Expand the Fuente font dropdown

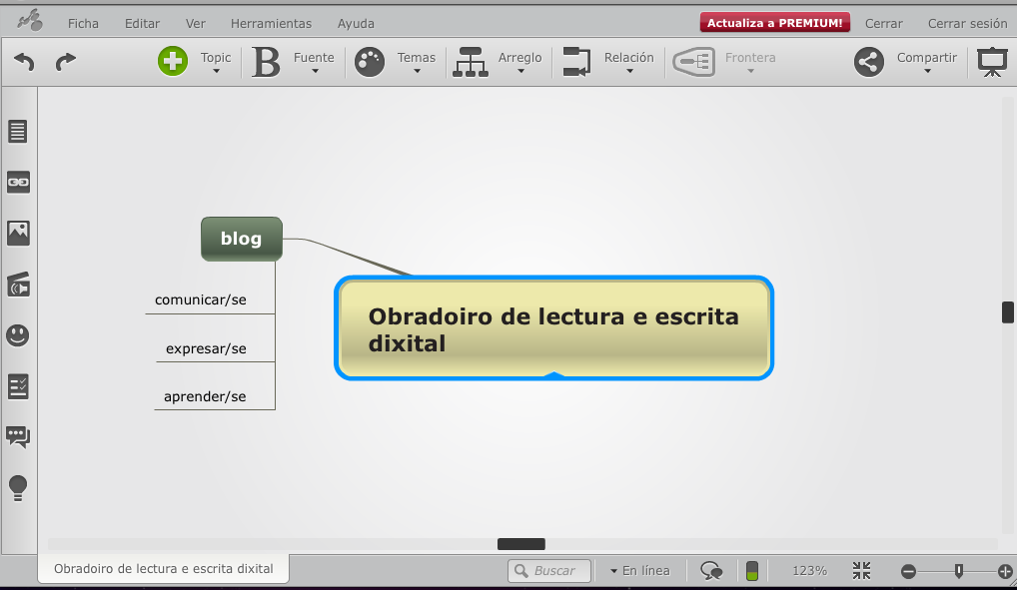pos(314,63)
